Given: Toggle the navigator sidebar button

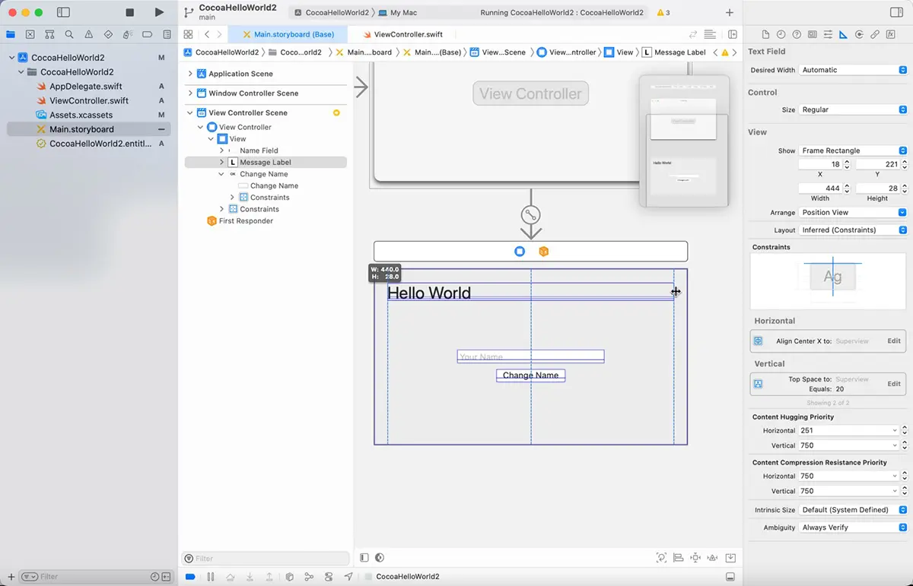Looking at the screenshot, I should pyautogui.click(x=64, y=12).
